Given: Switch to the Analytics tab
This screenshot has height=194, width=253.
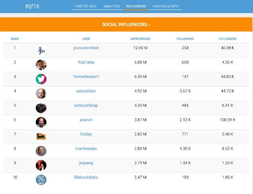Looking at the screenshot, I should (112, 6).
